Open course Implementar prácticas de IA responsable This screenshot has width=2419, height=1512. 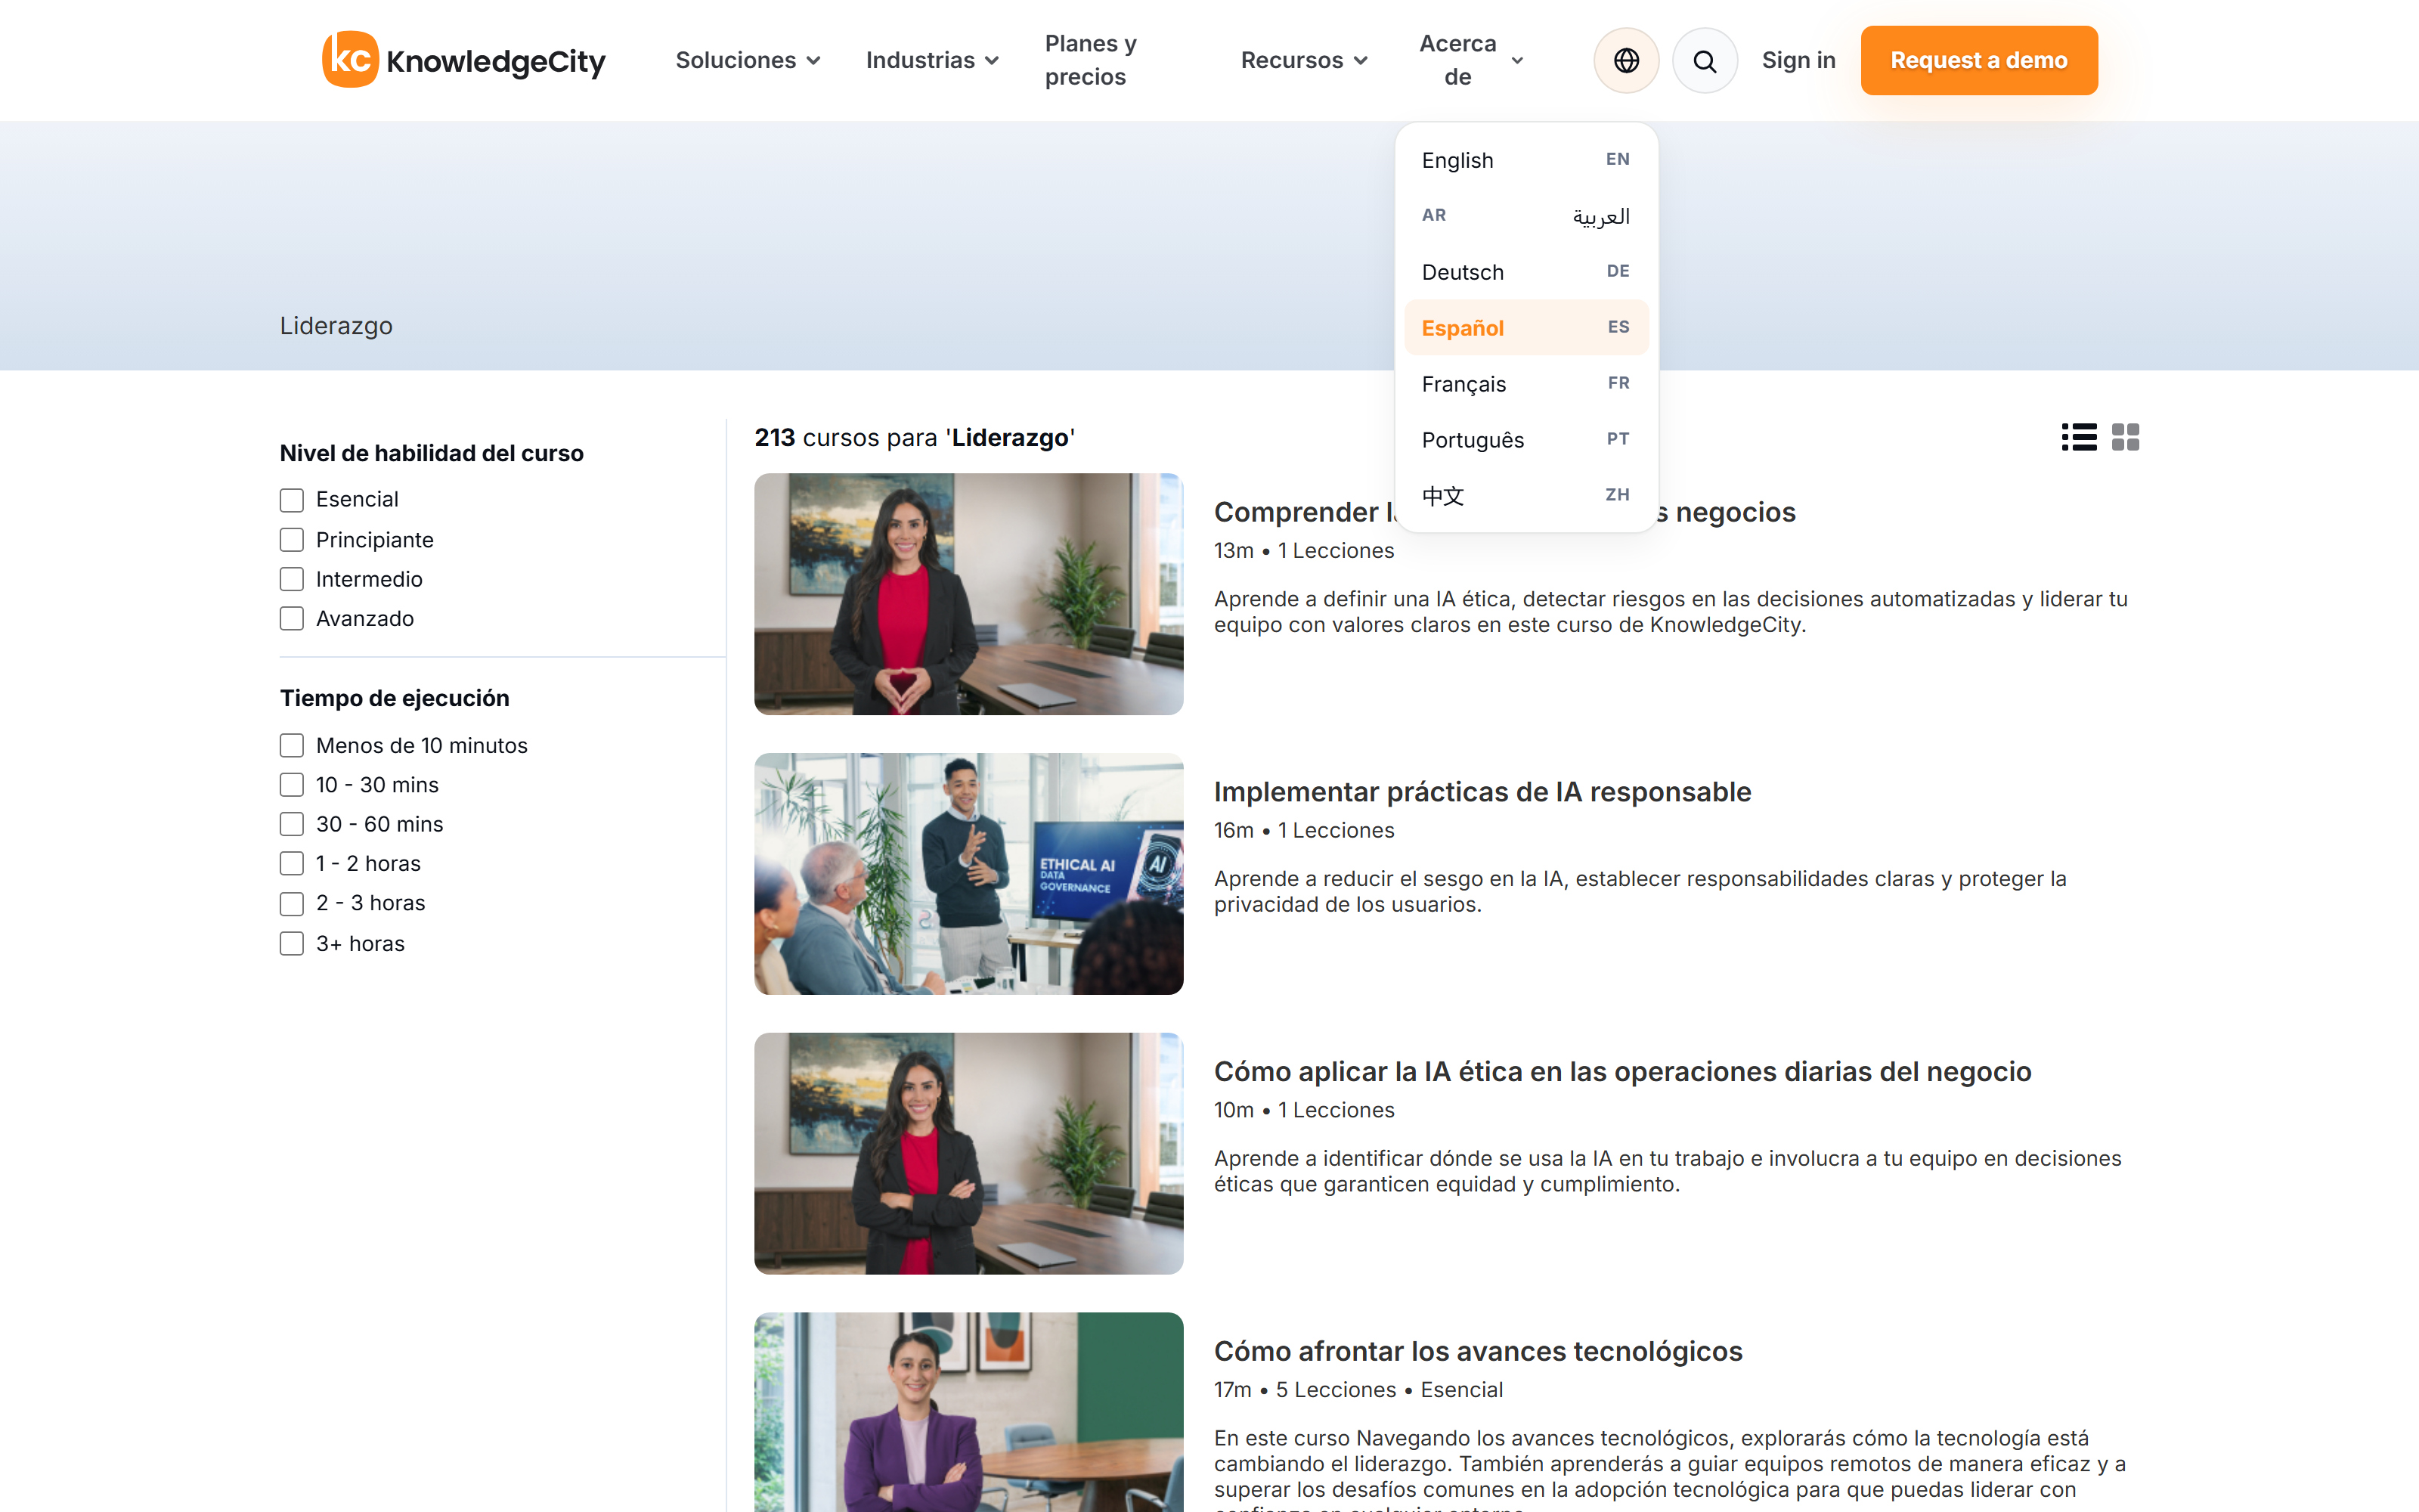[1482, 792]
